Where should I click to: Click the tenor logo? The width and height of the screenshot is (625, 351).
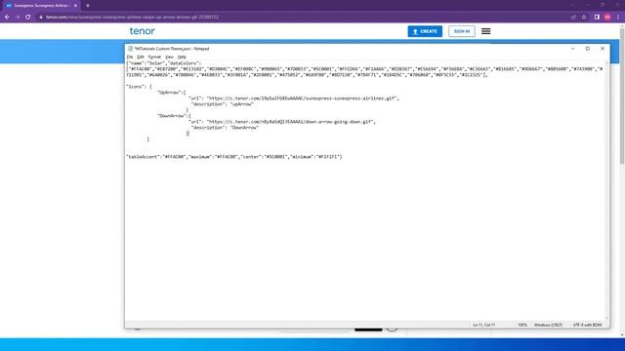142,31
